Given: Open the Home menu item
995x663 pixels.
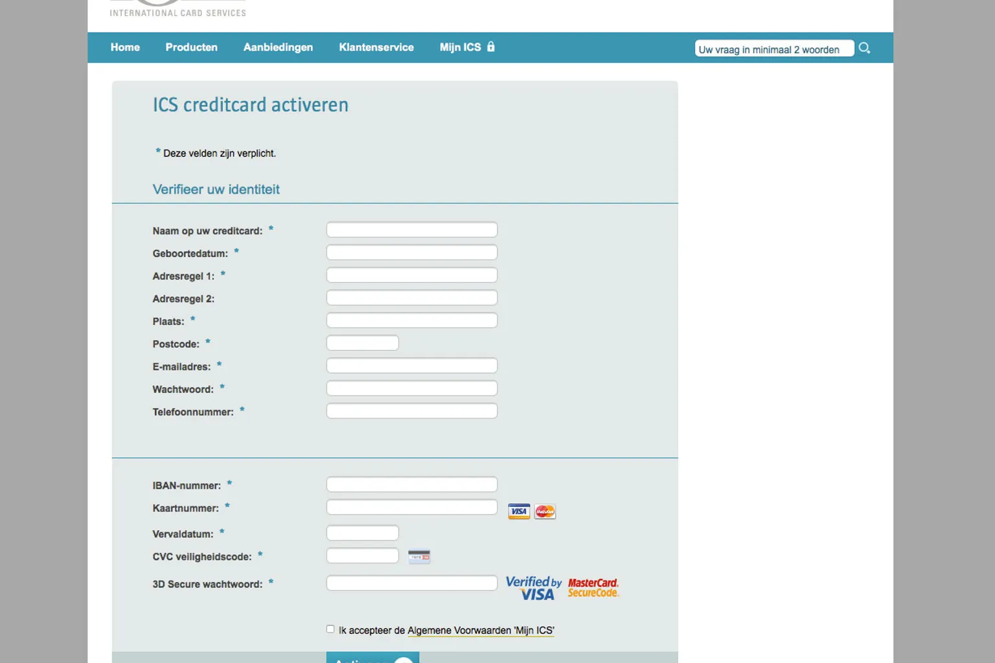Looking at the screenshot, I should click(x=125, y=47).
